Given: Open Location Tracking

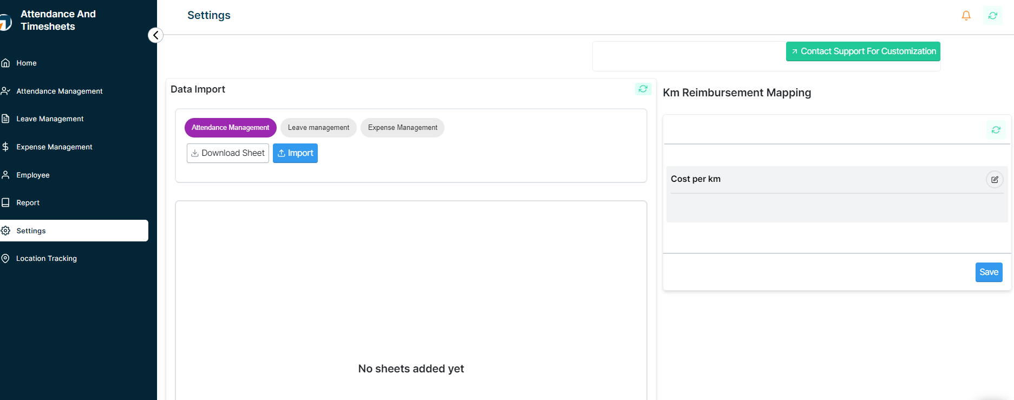Looking at the screenshot, I should (46, 259).
